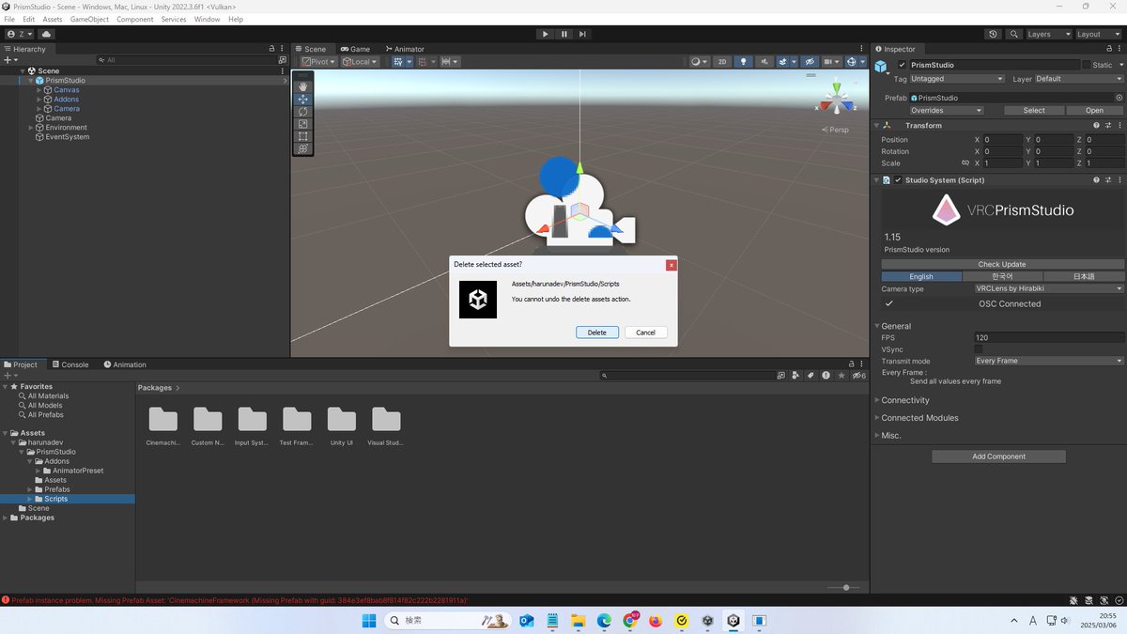Viewport: 1127px width, 634px height.
Task: Click Check Update button
Action: pos(1002,264)
